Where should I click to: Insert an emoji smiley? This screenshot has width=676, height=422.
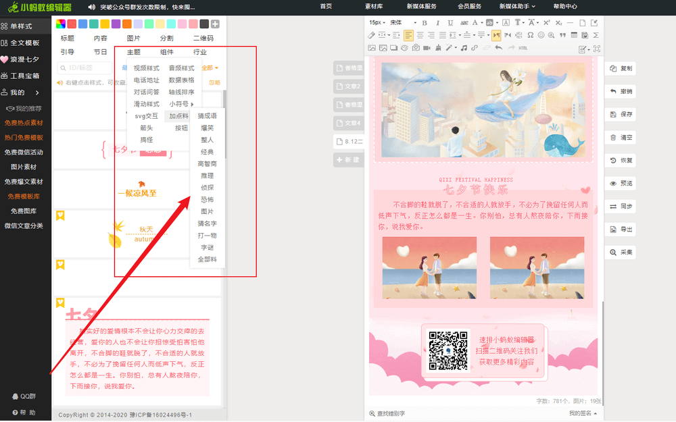click(541, 35)
